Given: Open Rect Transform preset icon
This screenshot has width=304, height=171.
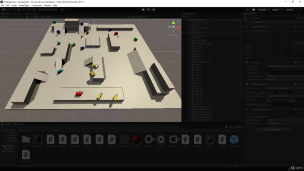Looking at the screenshot, I should pos(299,27).
